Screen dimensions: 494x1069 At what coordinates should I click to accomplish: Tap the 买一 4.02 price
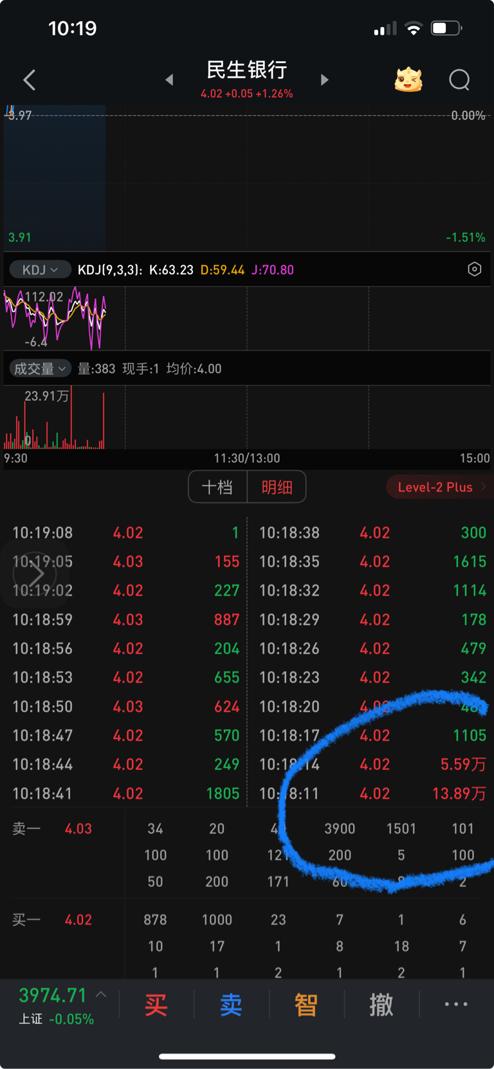point(78,920)
